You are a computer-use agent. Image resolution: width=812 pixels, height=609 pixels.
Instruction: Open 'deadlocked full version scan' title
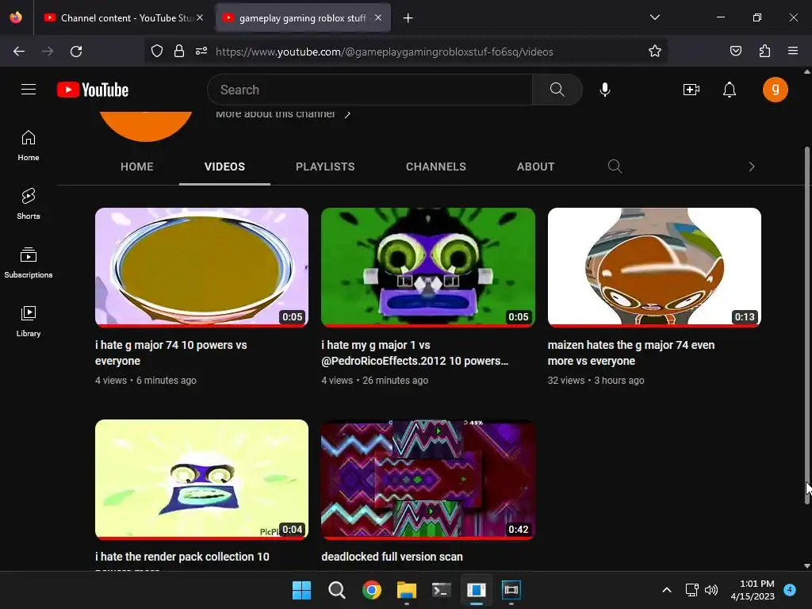(x=392, y=557)
